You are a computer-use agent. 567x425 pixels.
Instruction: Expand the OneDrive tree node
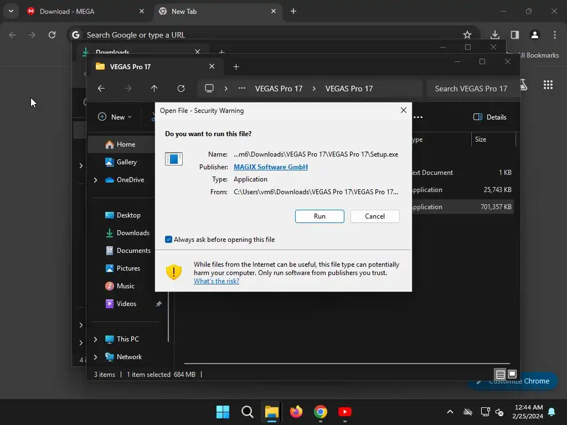tap(95, 180)
